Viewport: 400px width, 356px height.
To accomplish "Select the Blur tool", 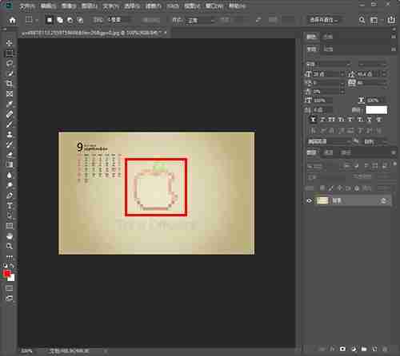I will tap(10, 175).
